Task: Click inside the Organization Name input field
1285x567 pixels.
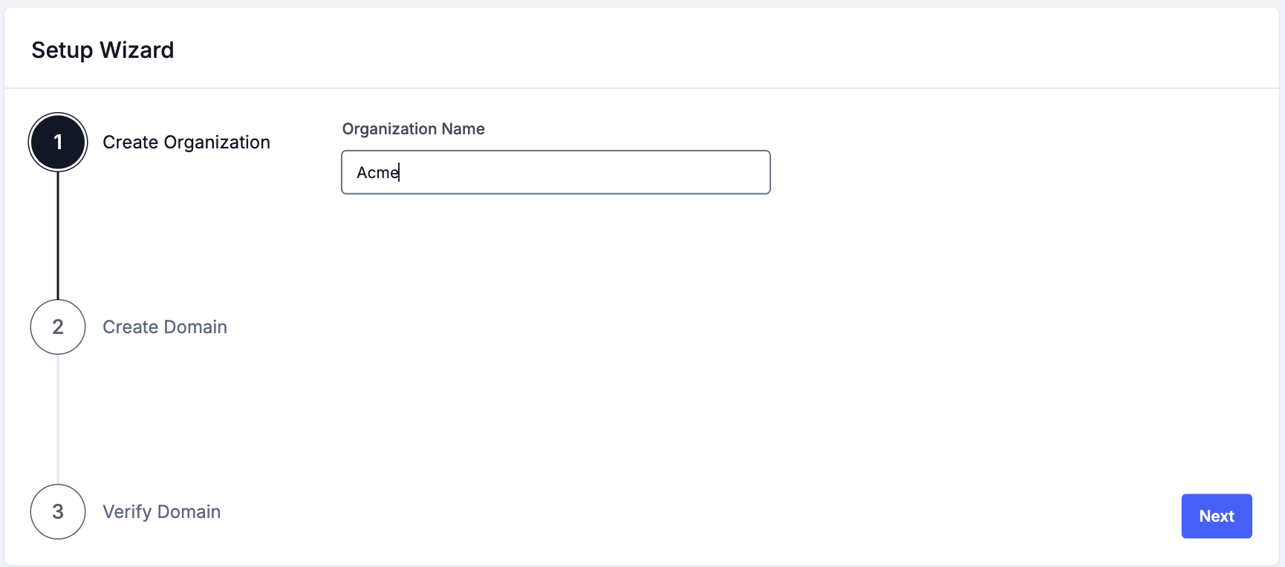Action: [555, 172]
